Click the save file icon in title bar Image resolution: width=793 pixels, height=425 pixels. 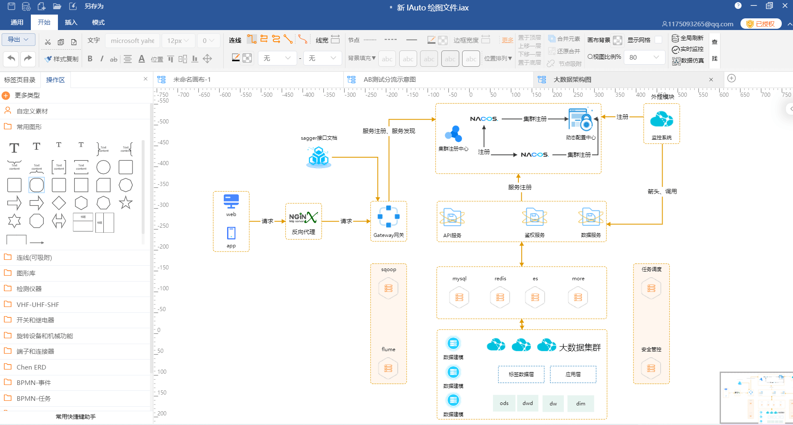(x=12, y=6)
